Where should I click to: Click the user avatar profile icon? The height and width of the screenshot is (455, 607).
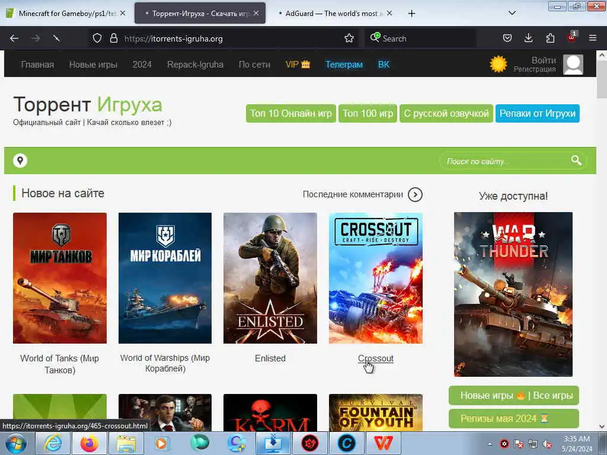[573, 64]
